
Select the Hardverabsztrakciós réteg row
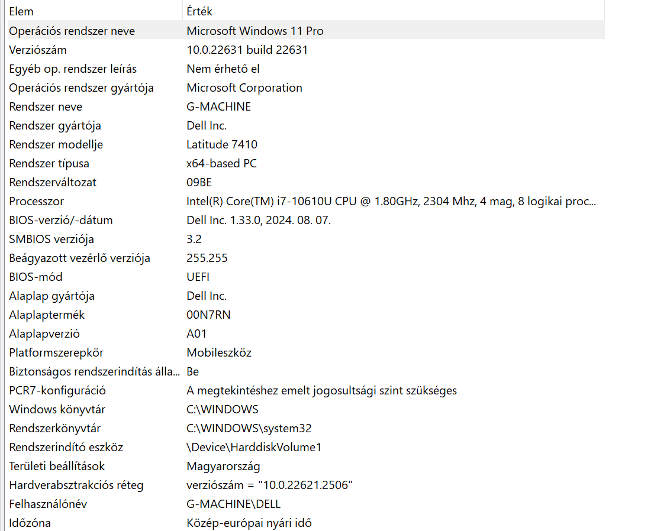(x=306, y=485)
